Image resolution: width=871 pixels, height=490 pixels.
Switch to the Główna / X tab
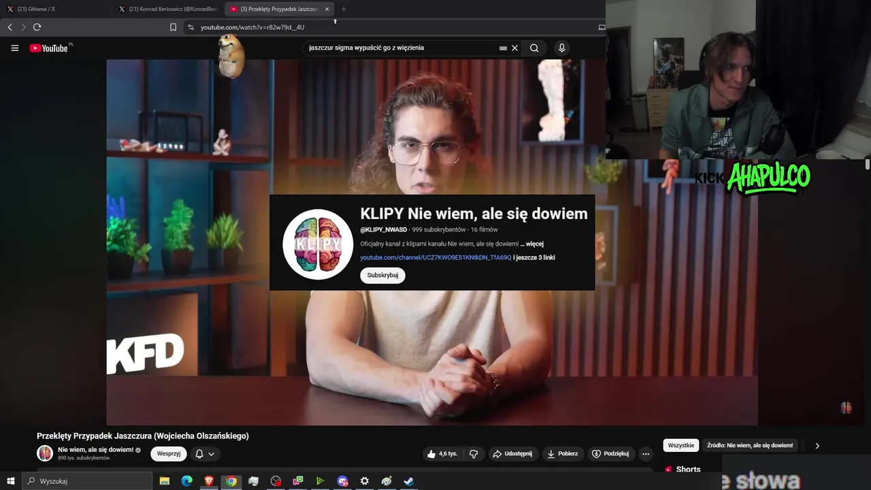click(56, 9)
